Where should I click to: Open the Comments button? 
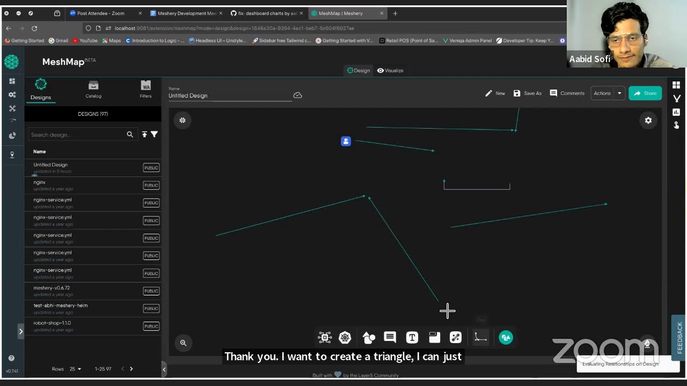tap(567, 93)
